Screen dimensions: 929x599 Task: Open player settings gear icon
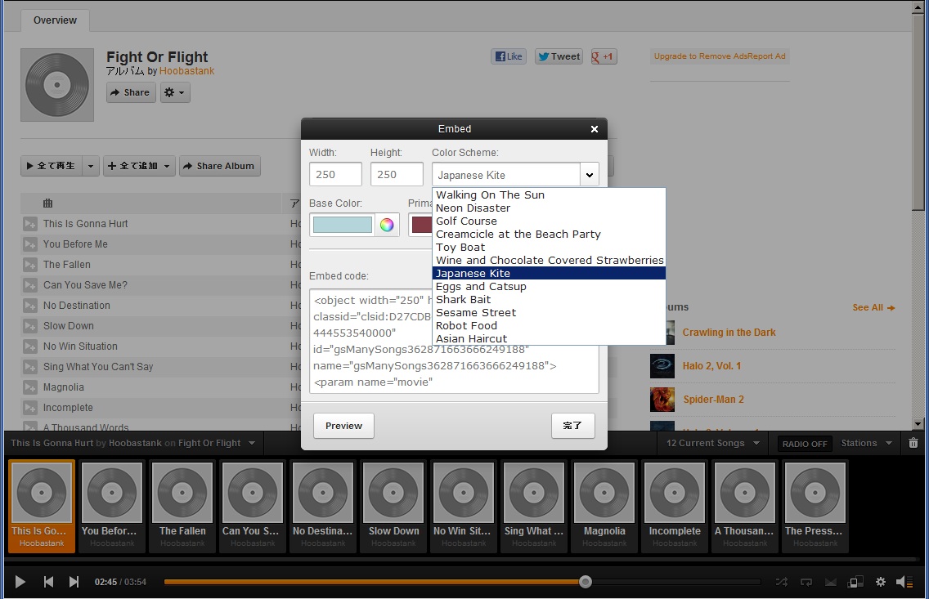tap(881, 582)
